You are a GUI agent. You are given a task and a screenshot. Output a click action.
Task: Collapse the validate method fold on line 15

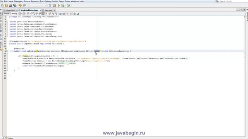click(x=7, y=51)
